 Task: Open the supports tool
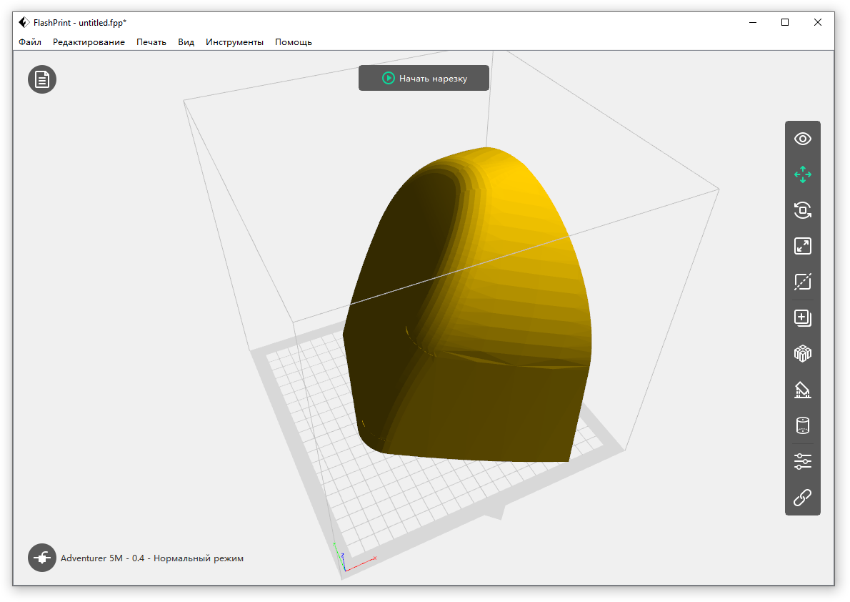pyautogui.click(x=802, y=390)
